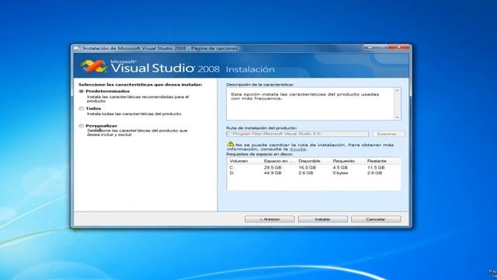Image resolution: width=497 pixels, height=280 pixels.
Task: Click the 4.5 GB required cell
Action: (340, 168)
